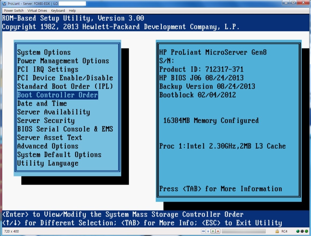Click the HP logo in title bar

pos(4,3)
